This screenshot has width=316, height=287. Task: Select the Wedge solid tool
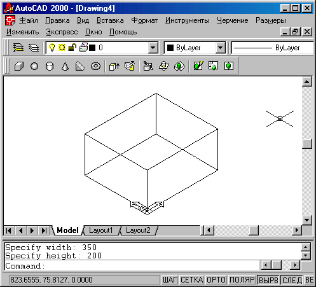point(80,66)
